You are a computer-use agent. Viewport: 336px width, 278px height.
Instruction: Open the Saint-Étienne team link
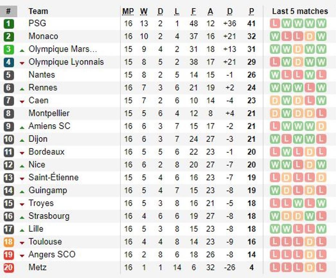pos(53,177)
